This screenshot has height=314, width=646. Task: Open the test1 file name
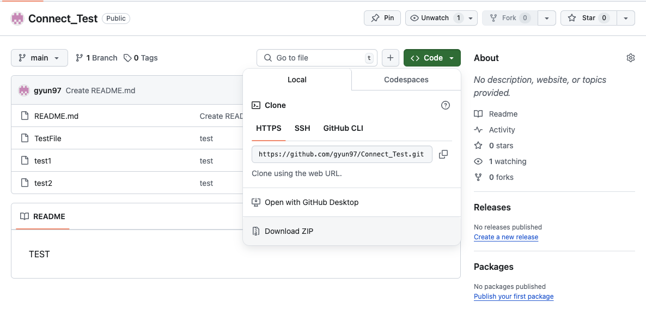pos(43,161)
